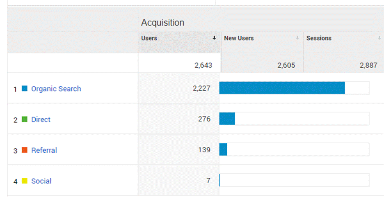Open the Social channel link
The image size is (384, 202).
point(41,181)
